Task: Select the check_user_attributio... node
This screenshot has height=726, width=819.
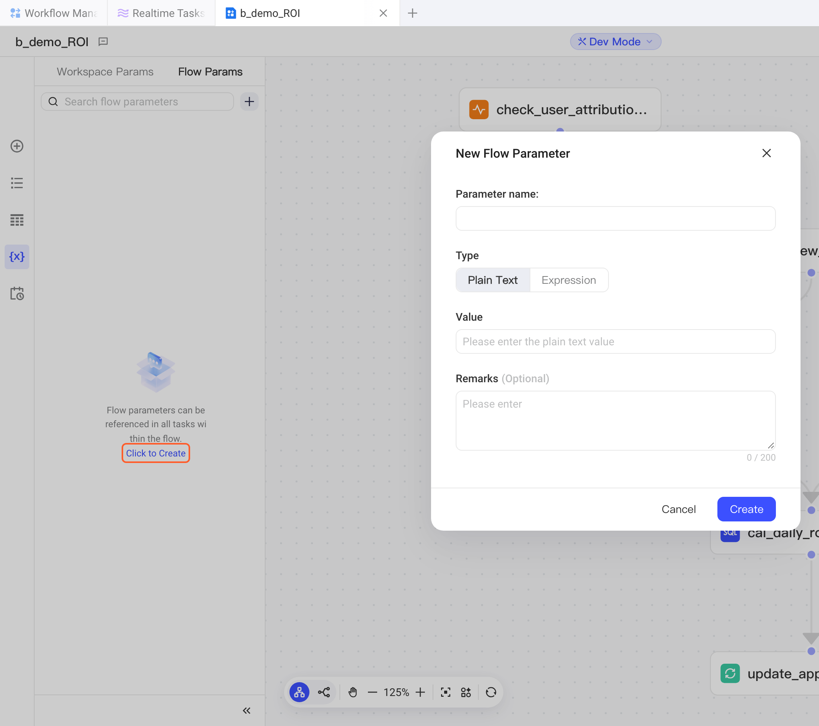Action: tap(560, 109)
